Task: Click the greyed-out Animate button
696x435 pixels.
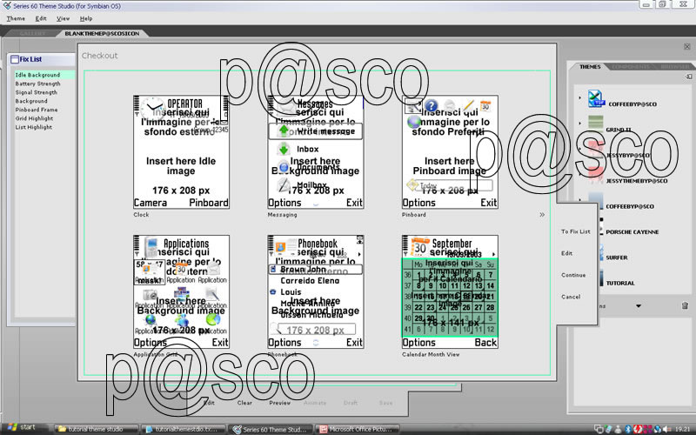Action: coord(315,403)
